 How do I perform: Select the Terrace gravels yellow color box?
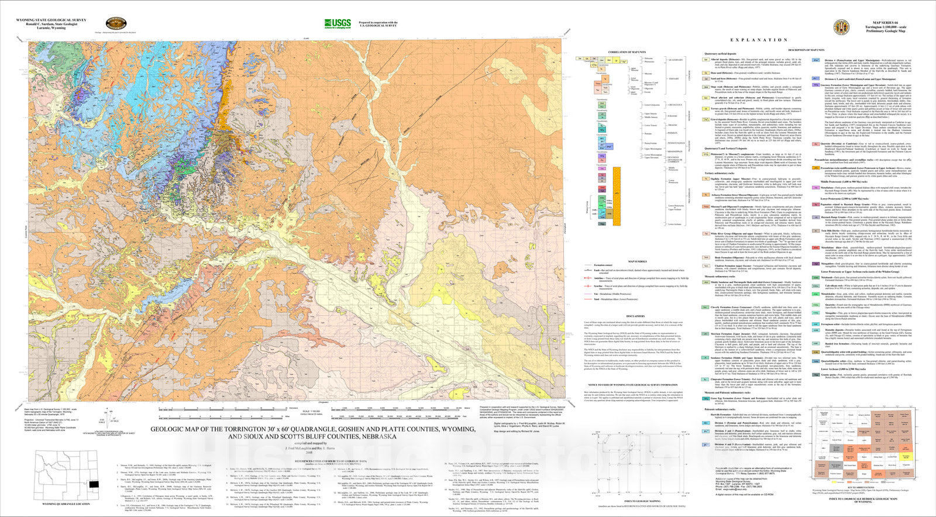[706, 108]
